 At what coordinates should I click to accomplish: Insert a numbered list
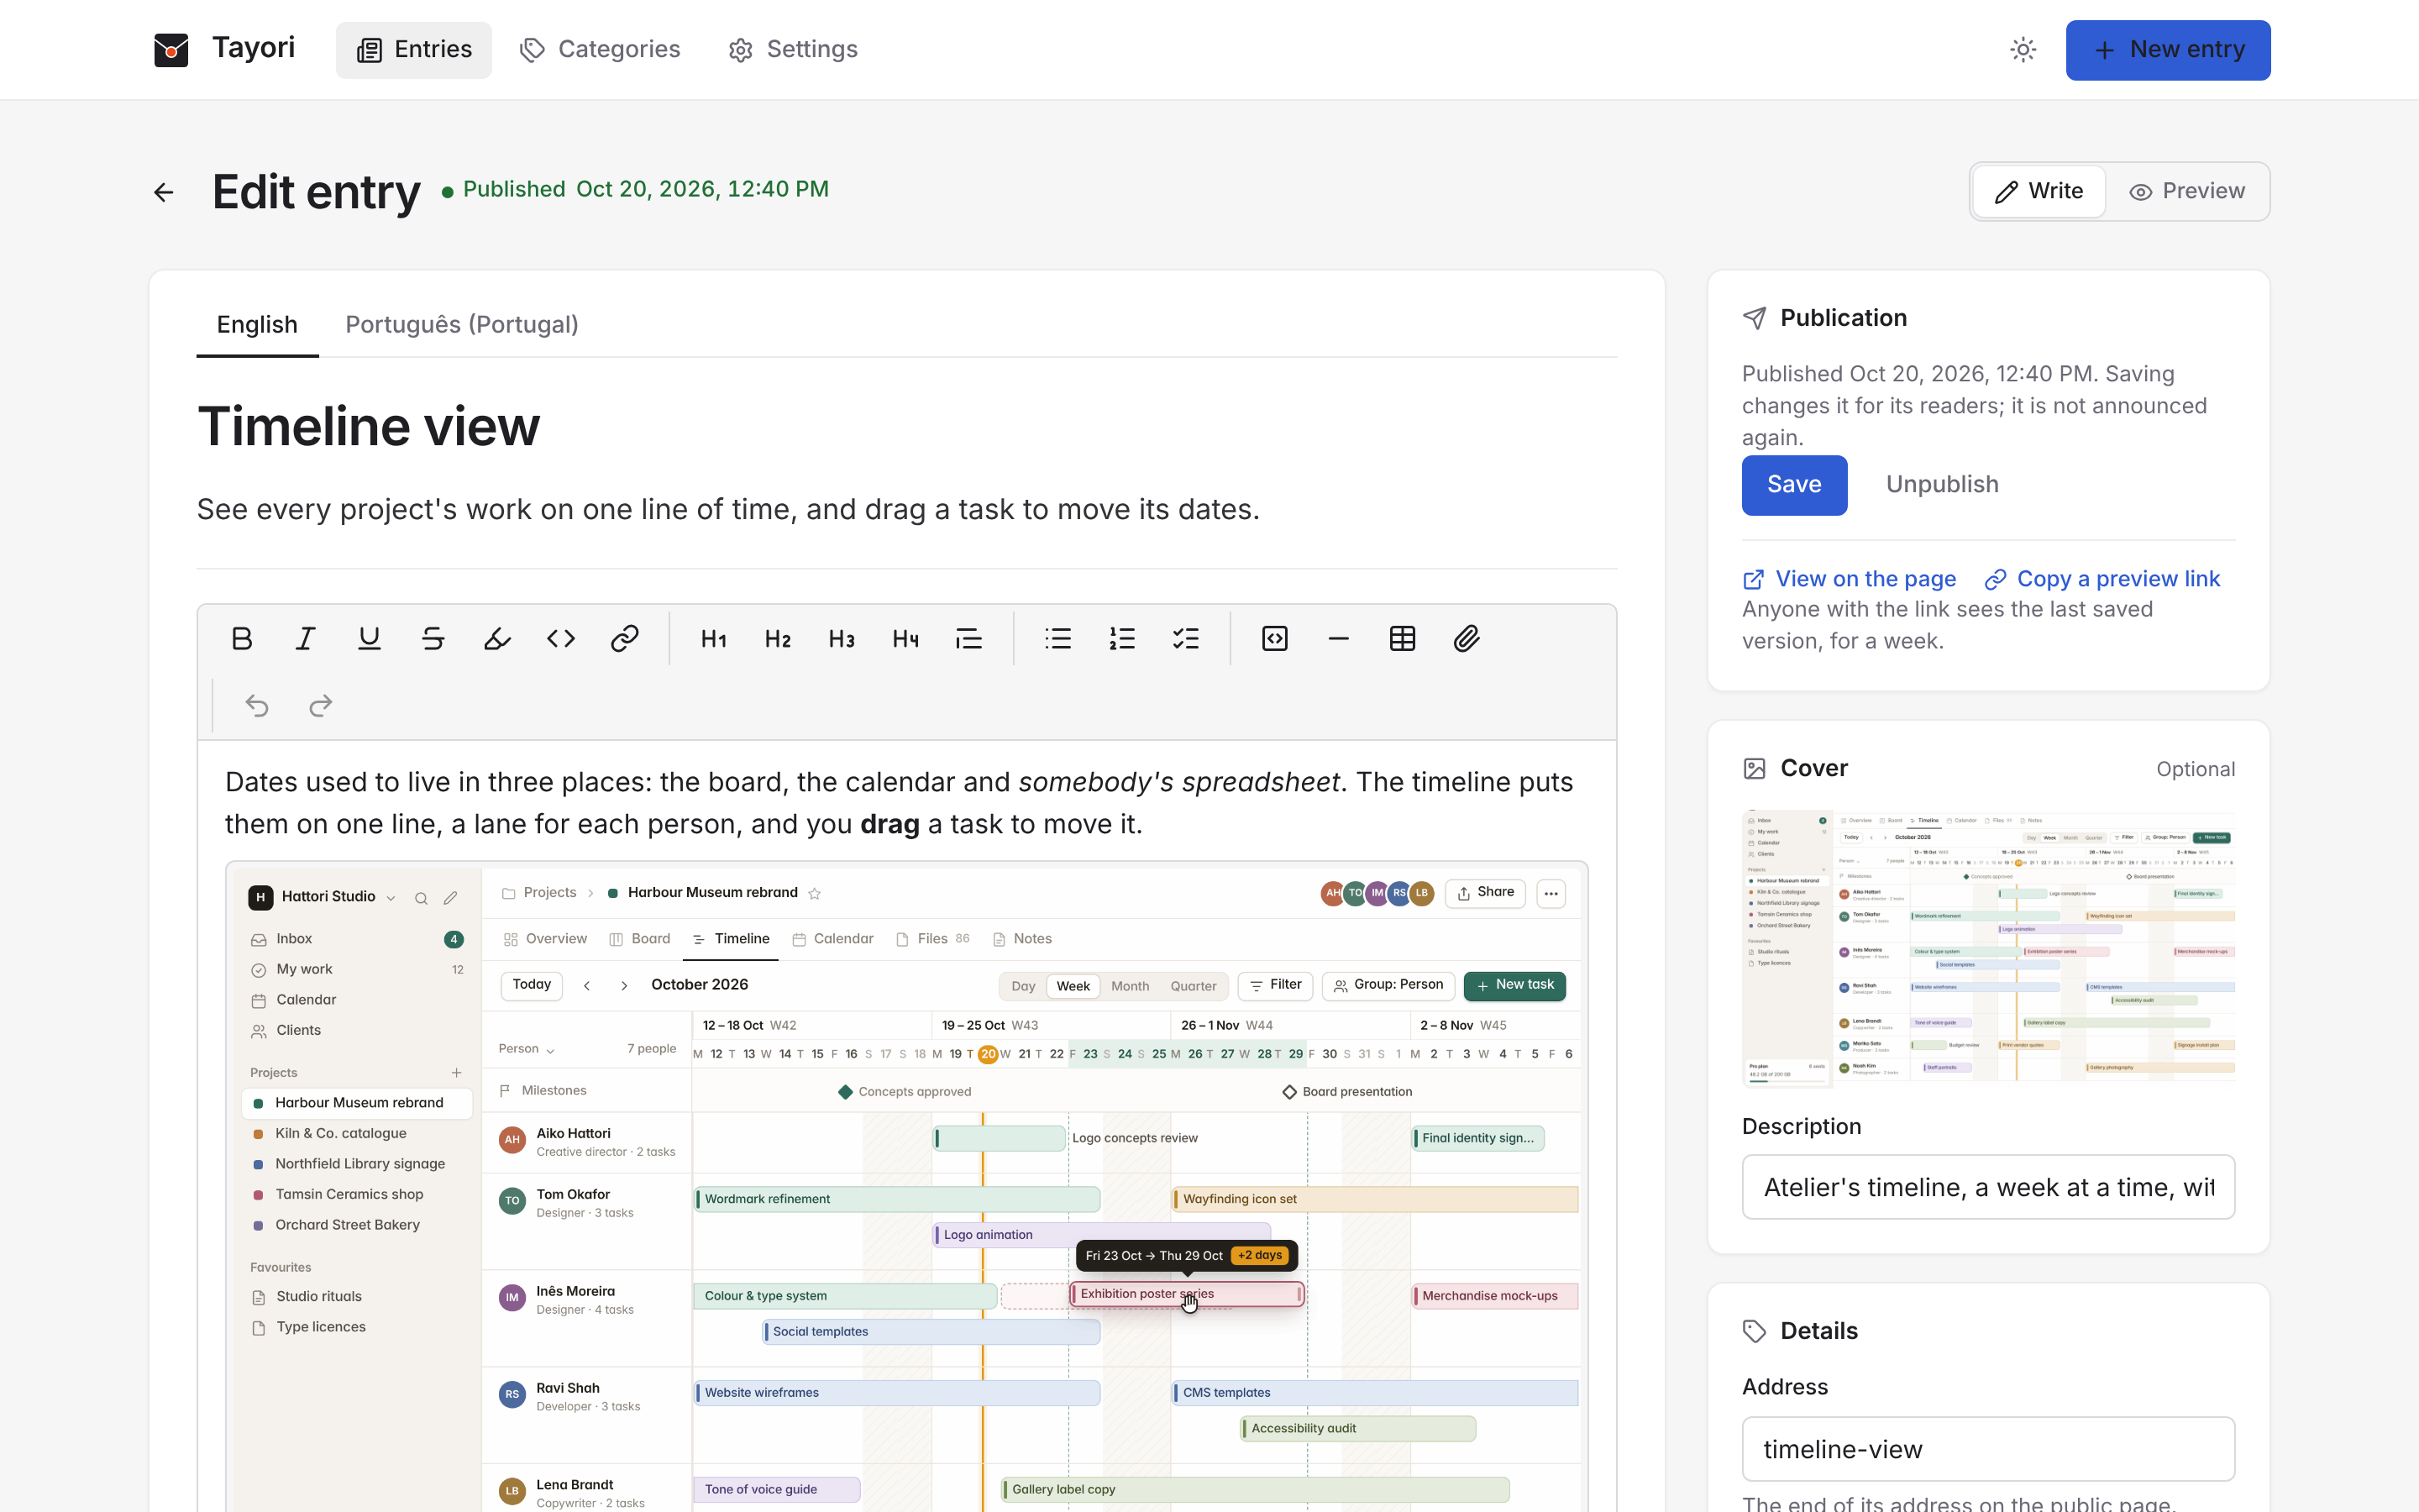point(1121,638)
